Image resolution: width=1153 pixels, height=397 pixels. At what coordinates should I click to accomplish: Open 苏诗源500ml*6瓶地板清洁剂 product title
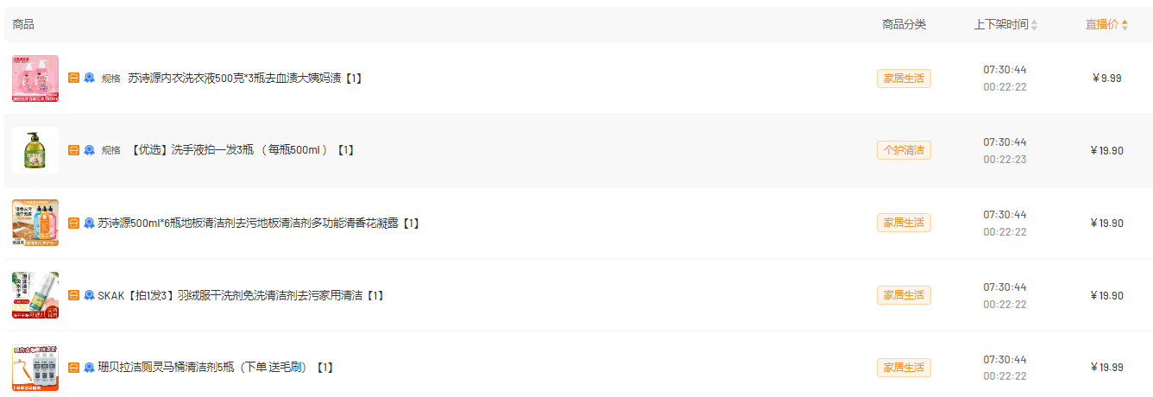point(258,223)
